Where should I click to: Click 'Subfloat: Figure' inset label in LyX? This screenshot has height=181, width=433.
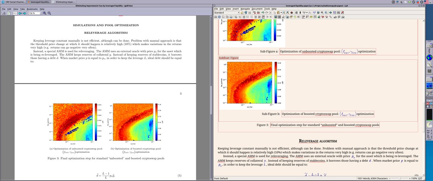point(229,58)
